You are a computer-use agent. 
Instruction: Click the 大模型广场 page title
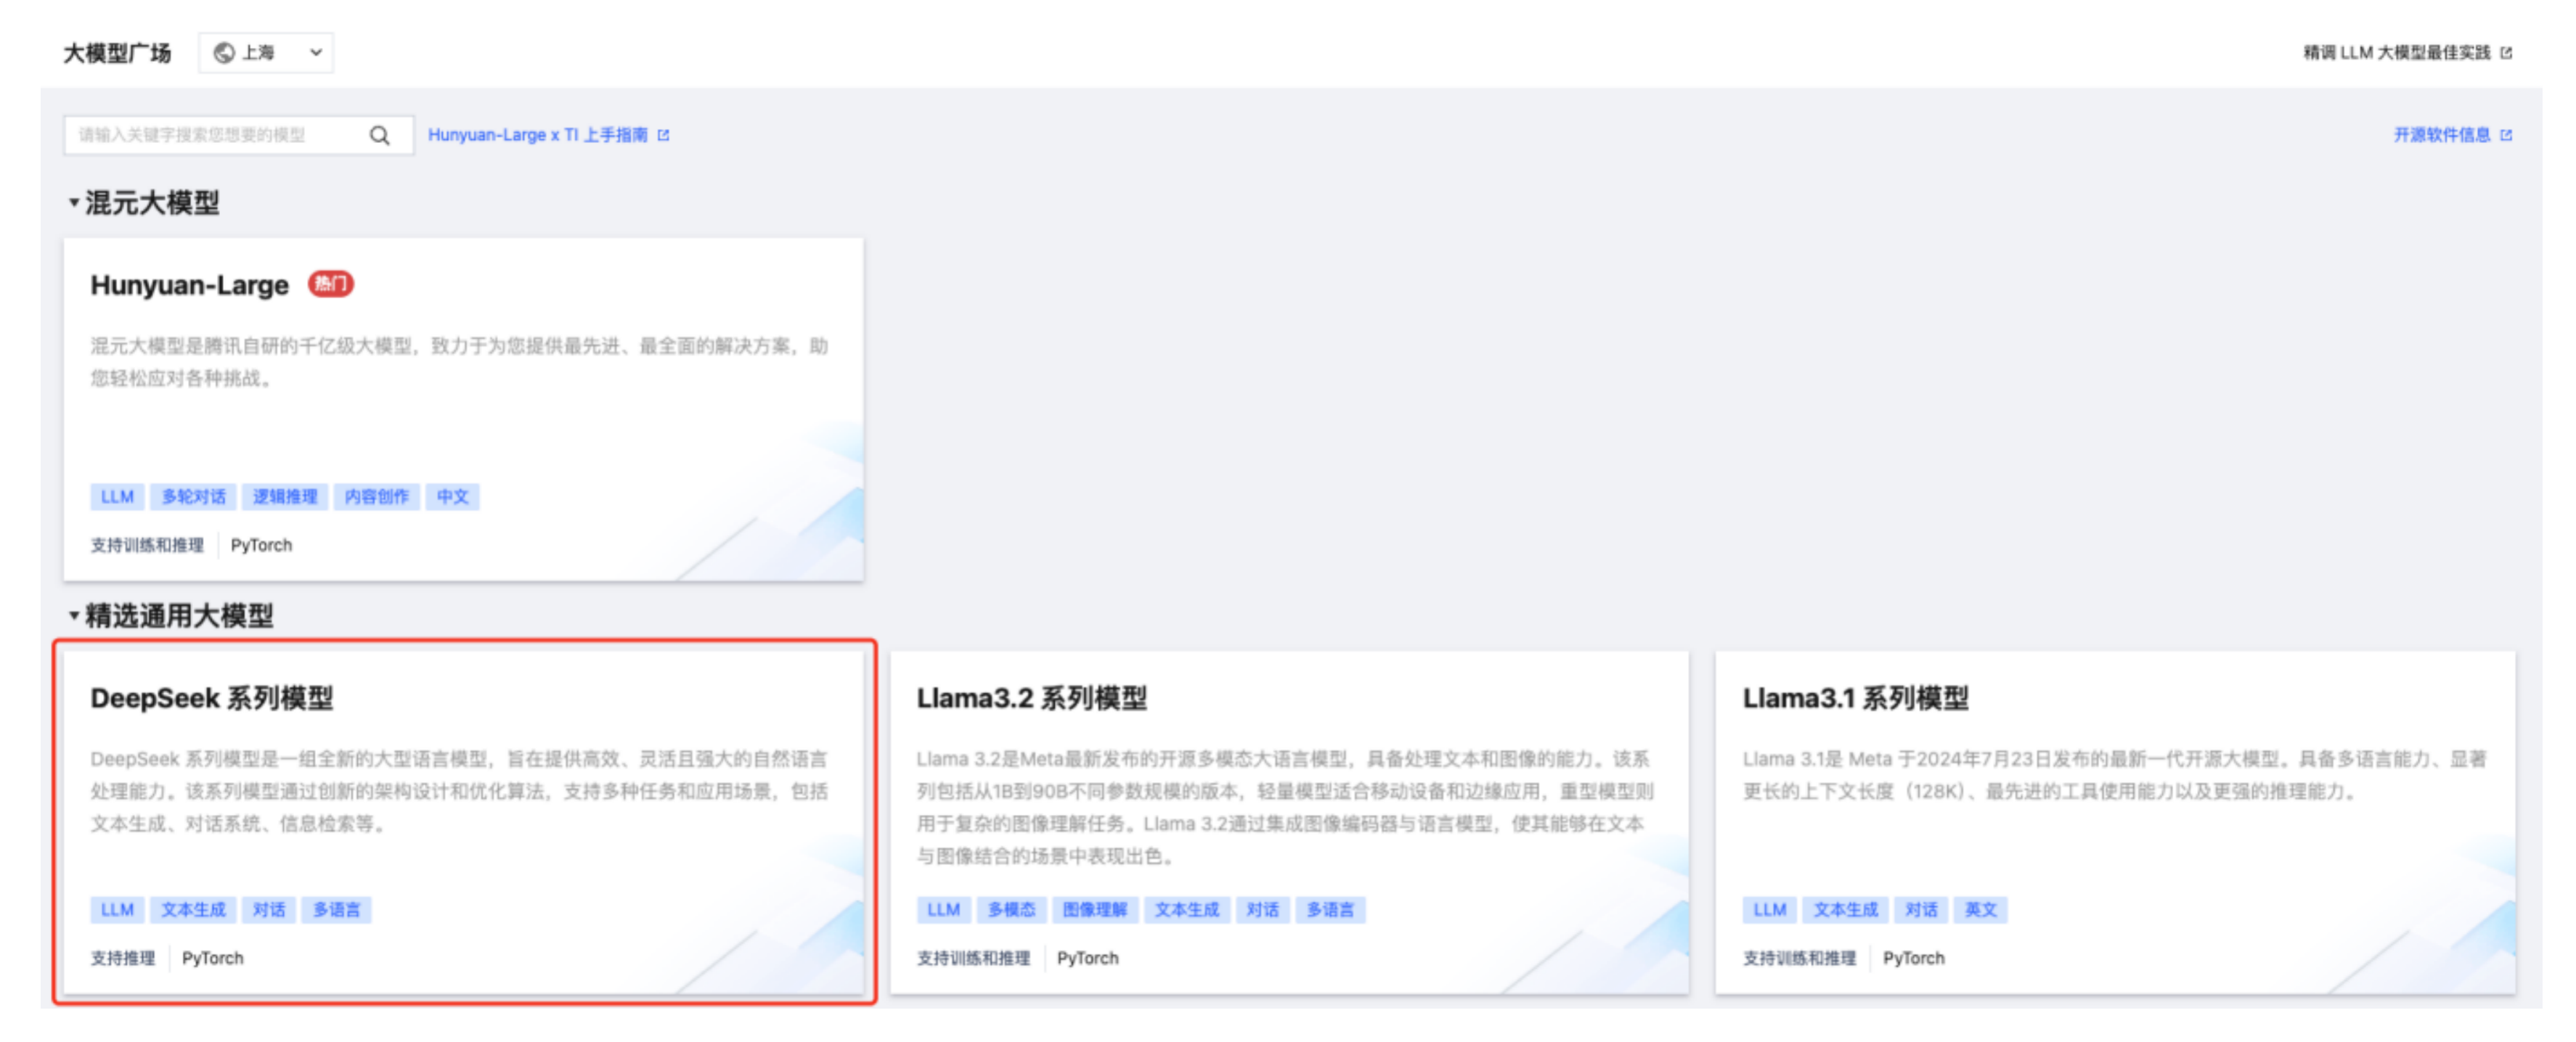click(x=117, y=53)
